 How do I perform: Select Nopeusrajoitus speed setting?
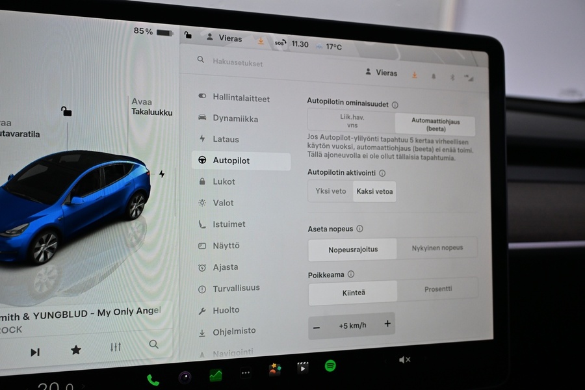tap(352, 249)
